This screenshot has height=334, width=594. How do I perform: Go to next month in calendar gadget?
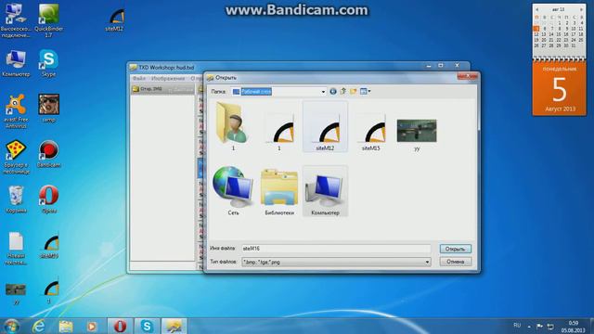[x=582, y=9]
